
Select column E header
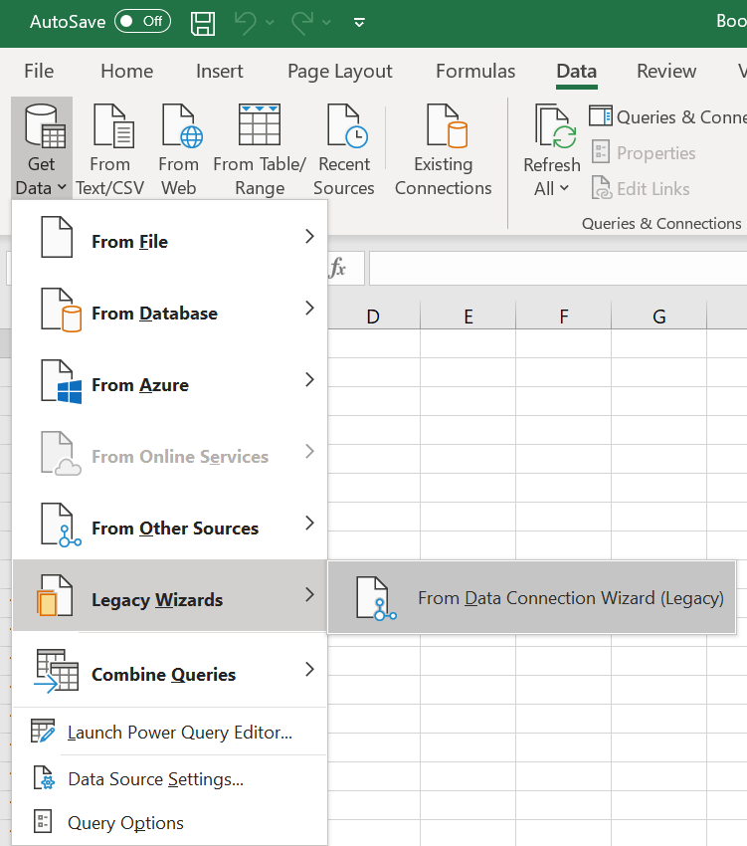coord(468,317)
